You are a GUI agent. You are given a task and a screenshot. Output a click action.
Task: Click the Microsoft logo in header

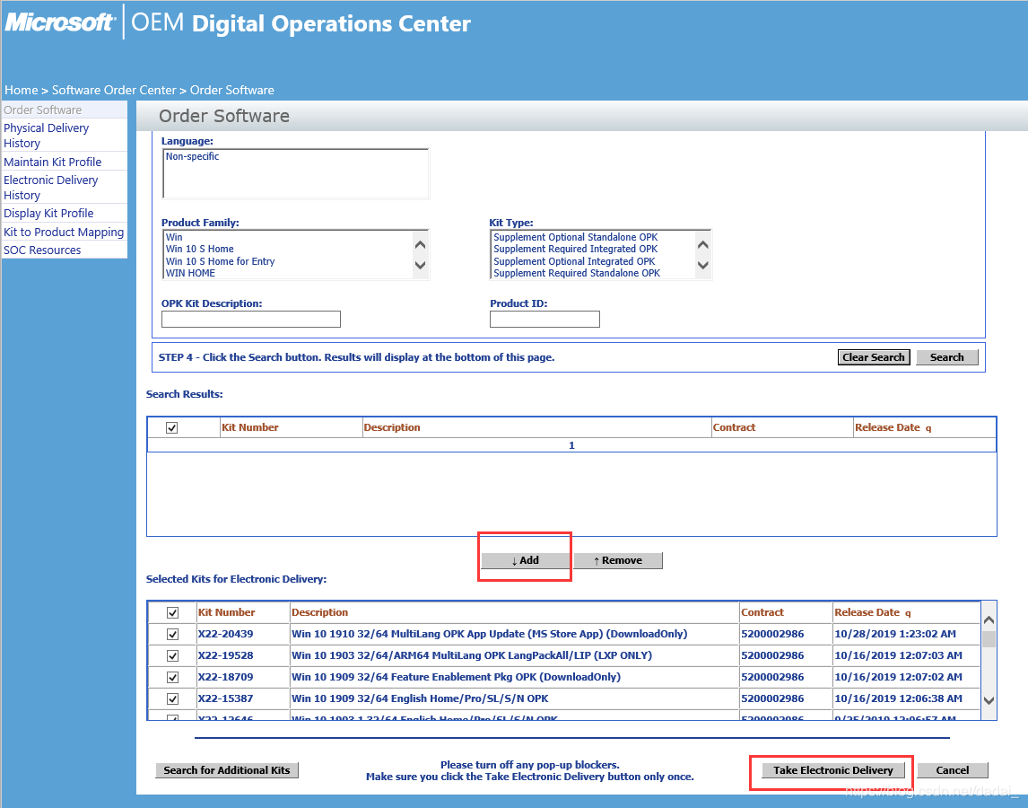coord(60,22)
